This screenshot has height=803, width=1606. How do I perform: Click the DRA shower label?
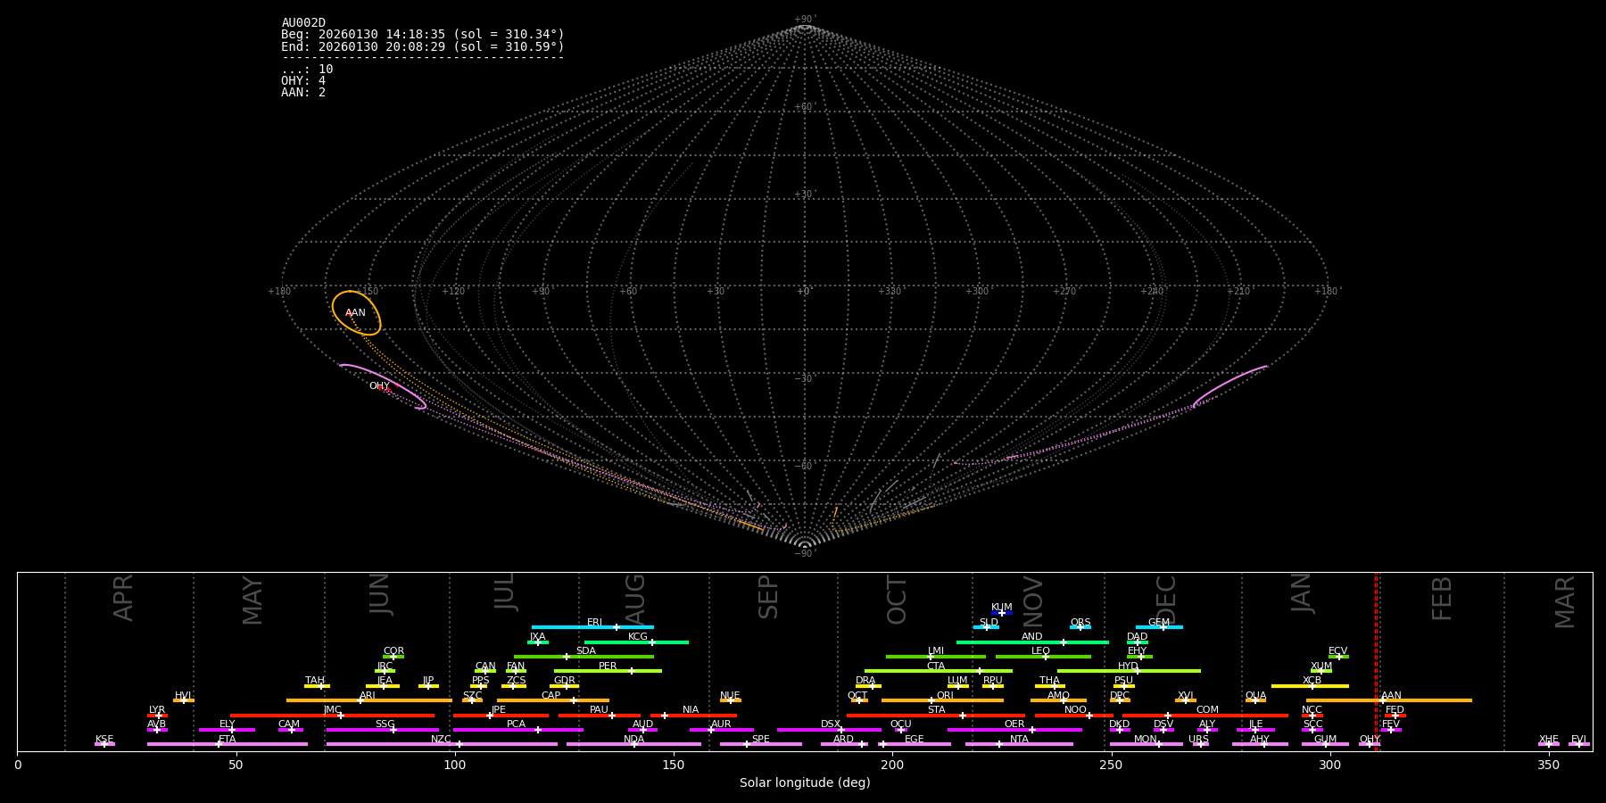coord(865,681)
